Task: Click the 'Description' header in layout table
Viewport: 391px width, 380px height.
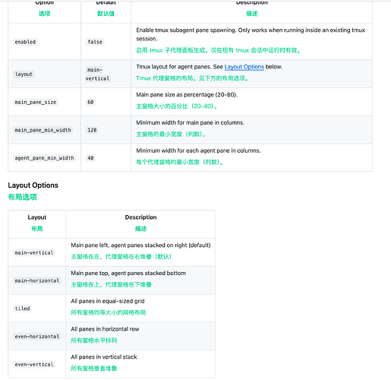Action: point(140,217)
